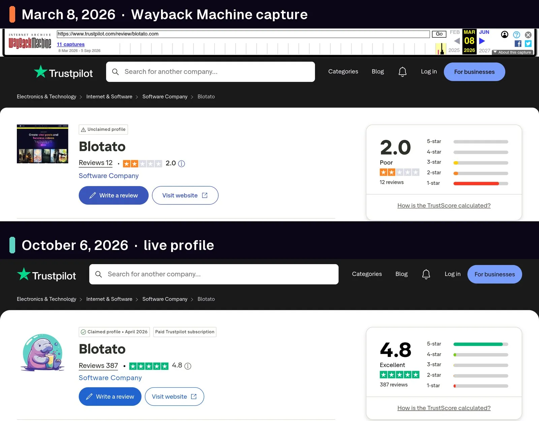Click search box in March capture
The width and height of the screenshot is (539, 421).
click(x=211, y=72)
